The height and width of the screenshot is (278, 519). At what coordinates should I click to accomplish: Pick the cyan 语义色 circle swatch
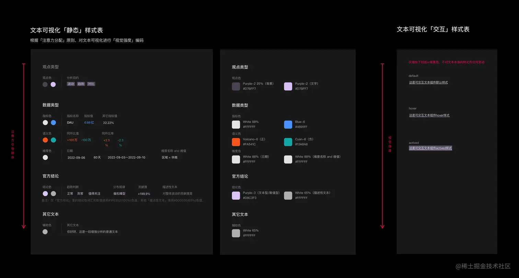coord(53,140)
